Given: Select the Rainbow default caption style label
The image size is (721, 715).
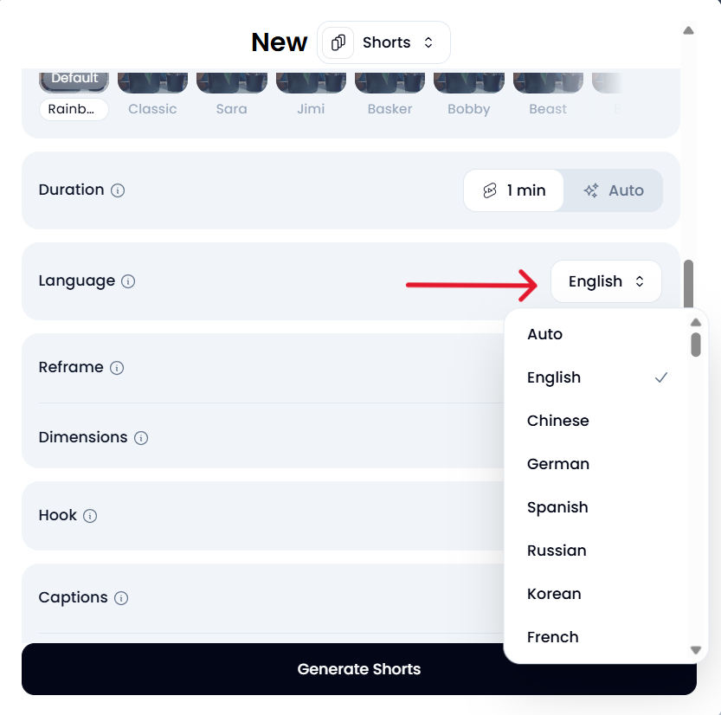Looking at the screenshot, I should (74, 109).
